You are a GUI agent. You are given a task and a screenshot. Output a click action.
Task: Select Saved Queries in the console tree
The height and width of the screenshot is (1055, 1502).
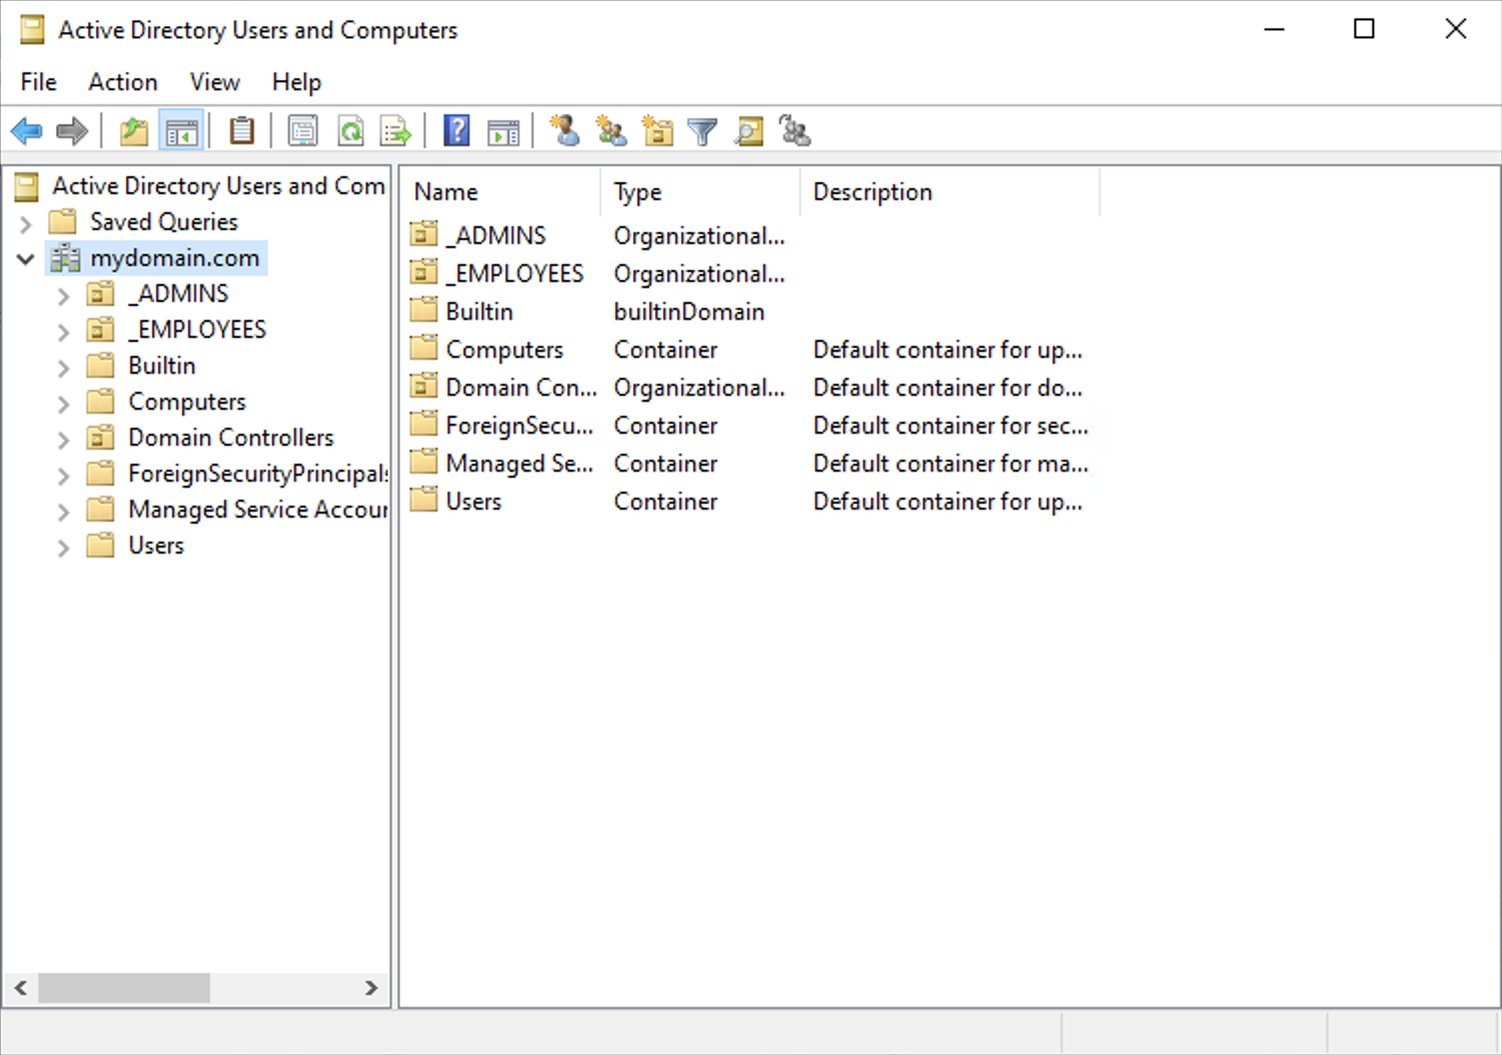(x=164, y=222)
